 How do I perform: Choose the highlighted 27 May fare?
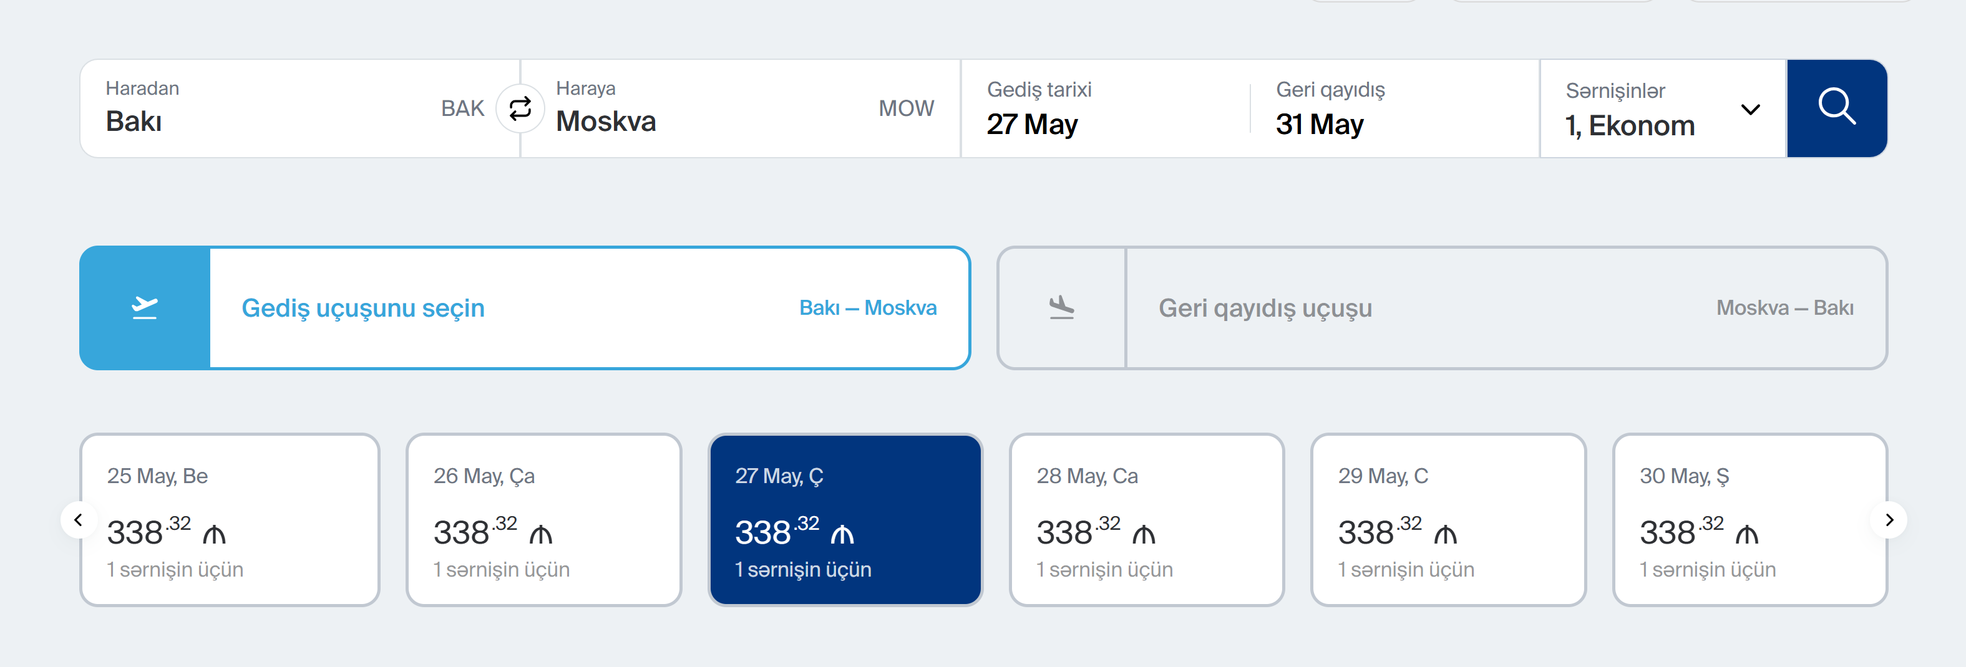click(844, 520)
